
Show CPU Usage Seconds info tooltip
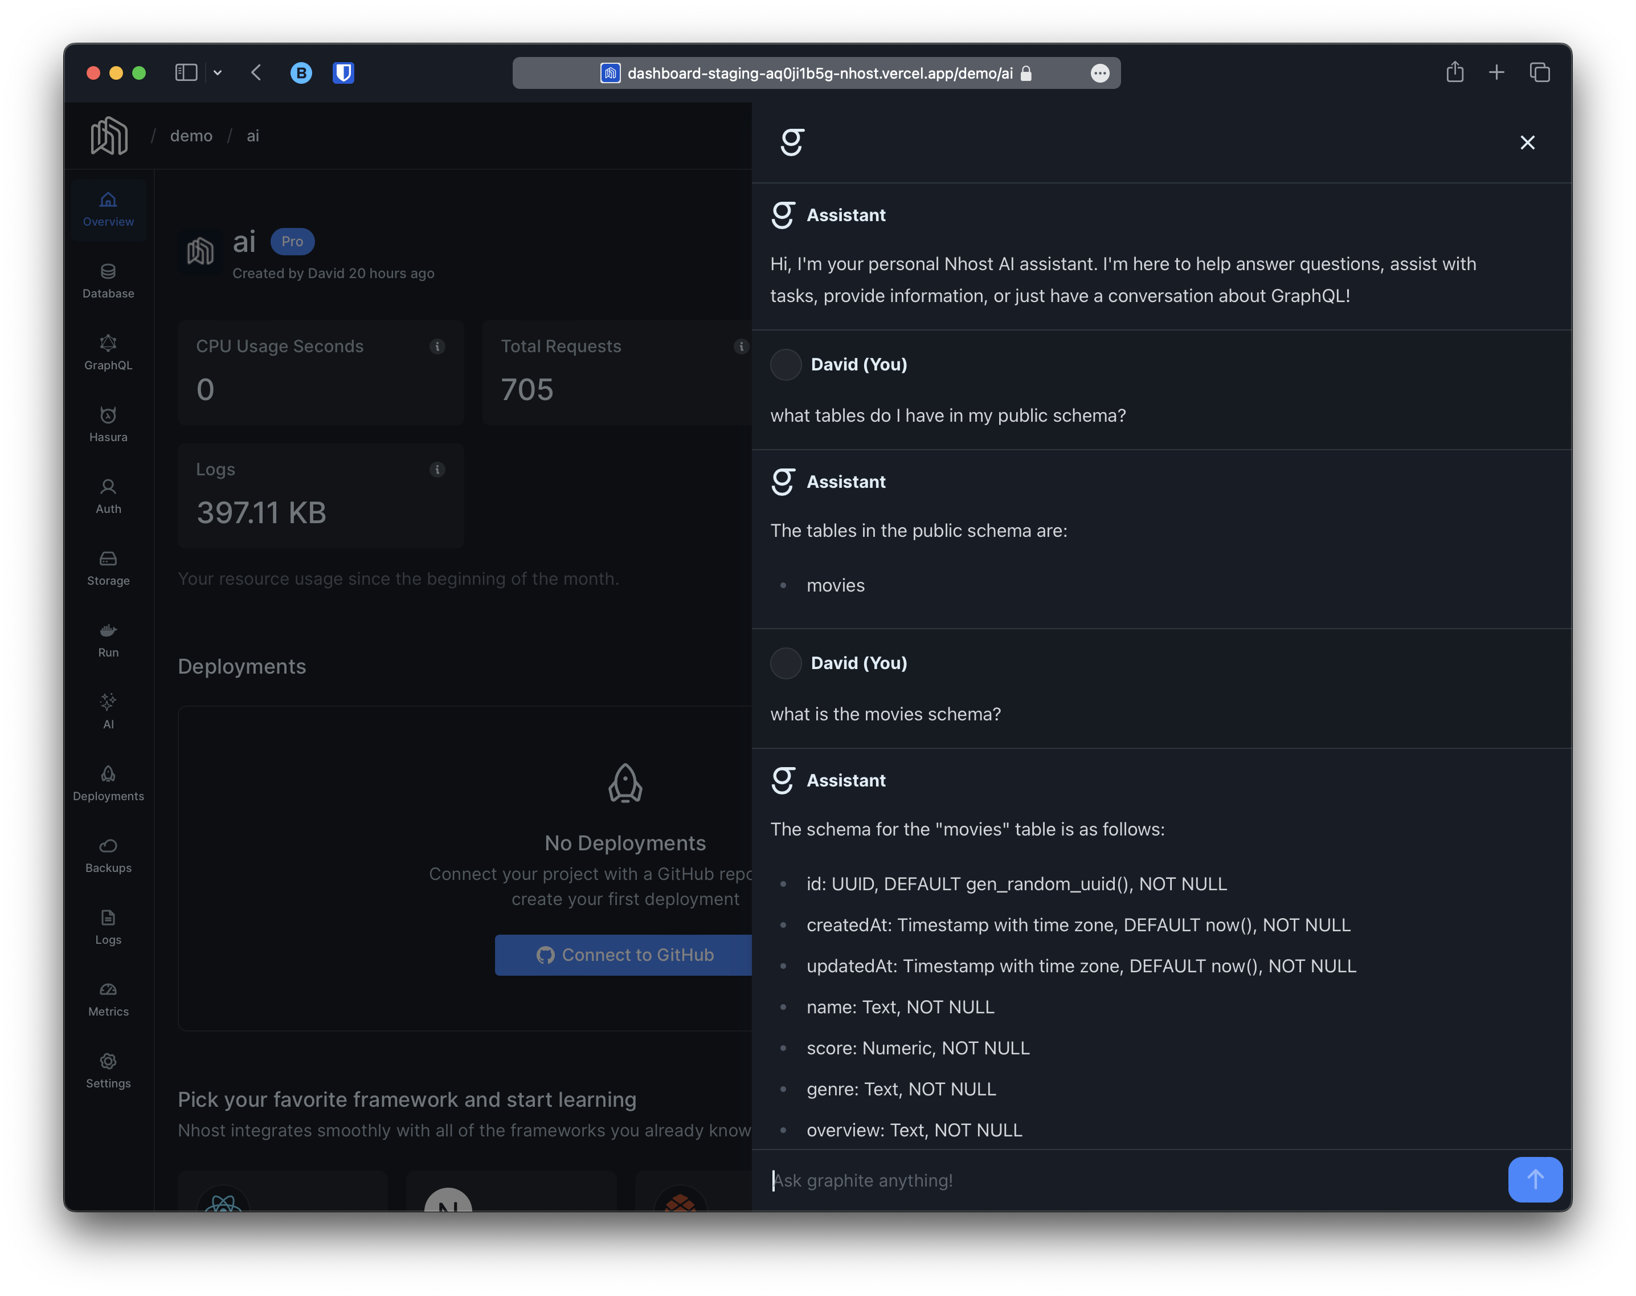pyautogui.click(x=437, y=347)
